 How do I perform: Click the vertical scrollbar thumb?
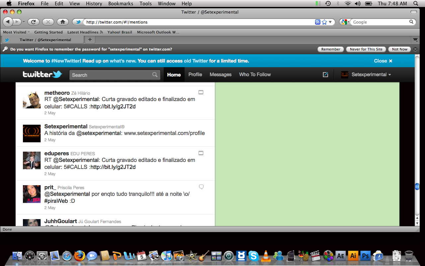point(417,187)
